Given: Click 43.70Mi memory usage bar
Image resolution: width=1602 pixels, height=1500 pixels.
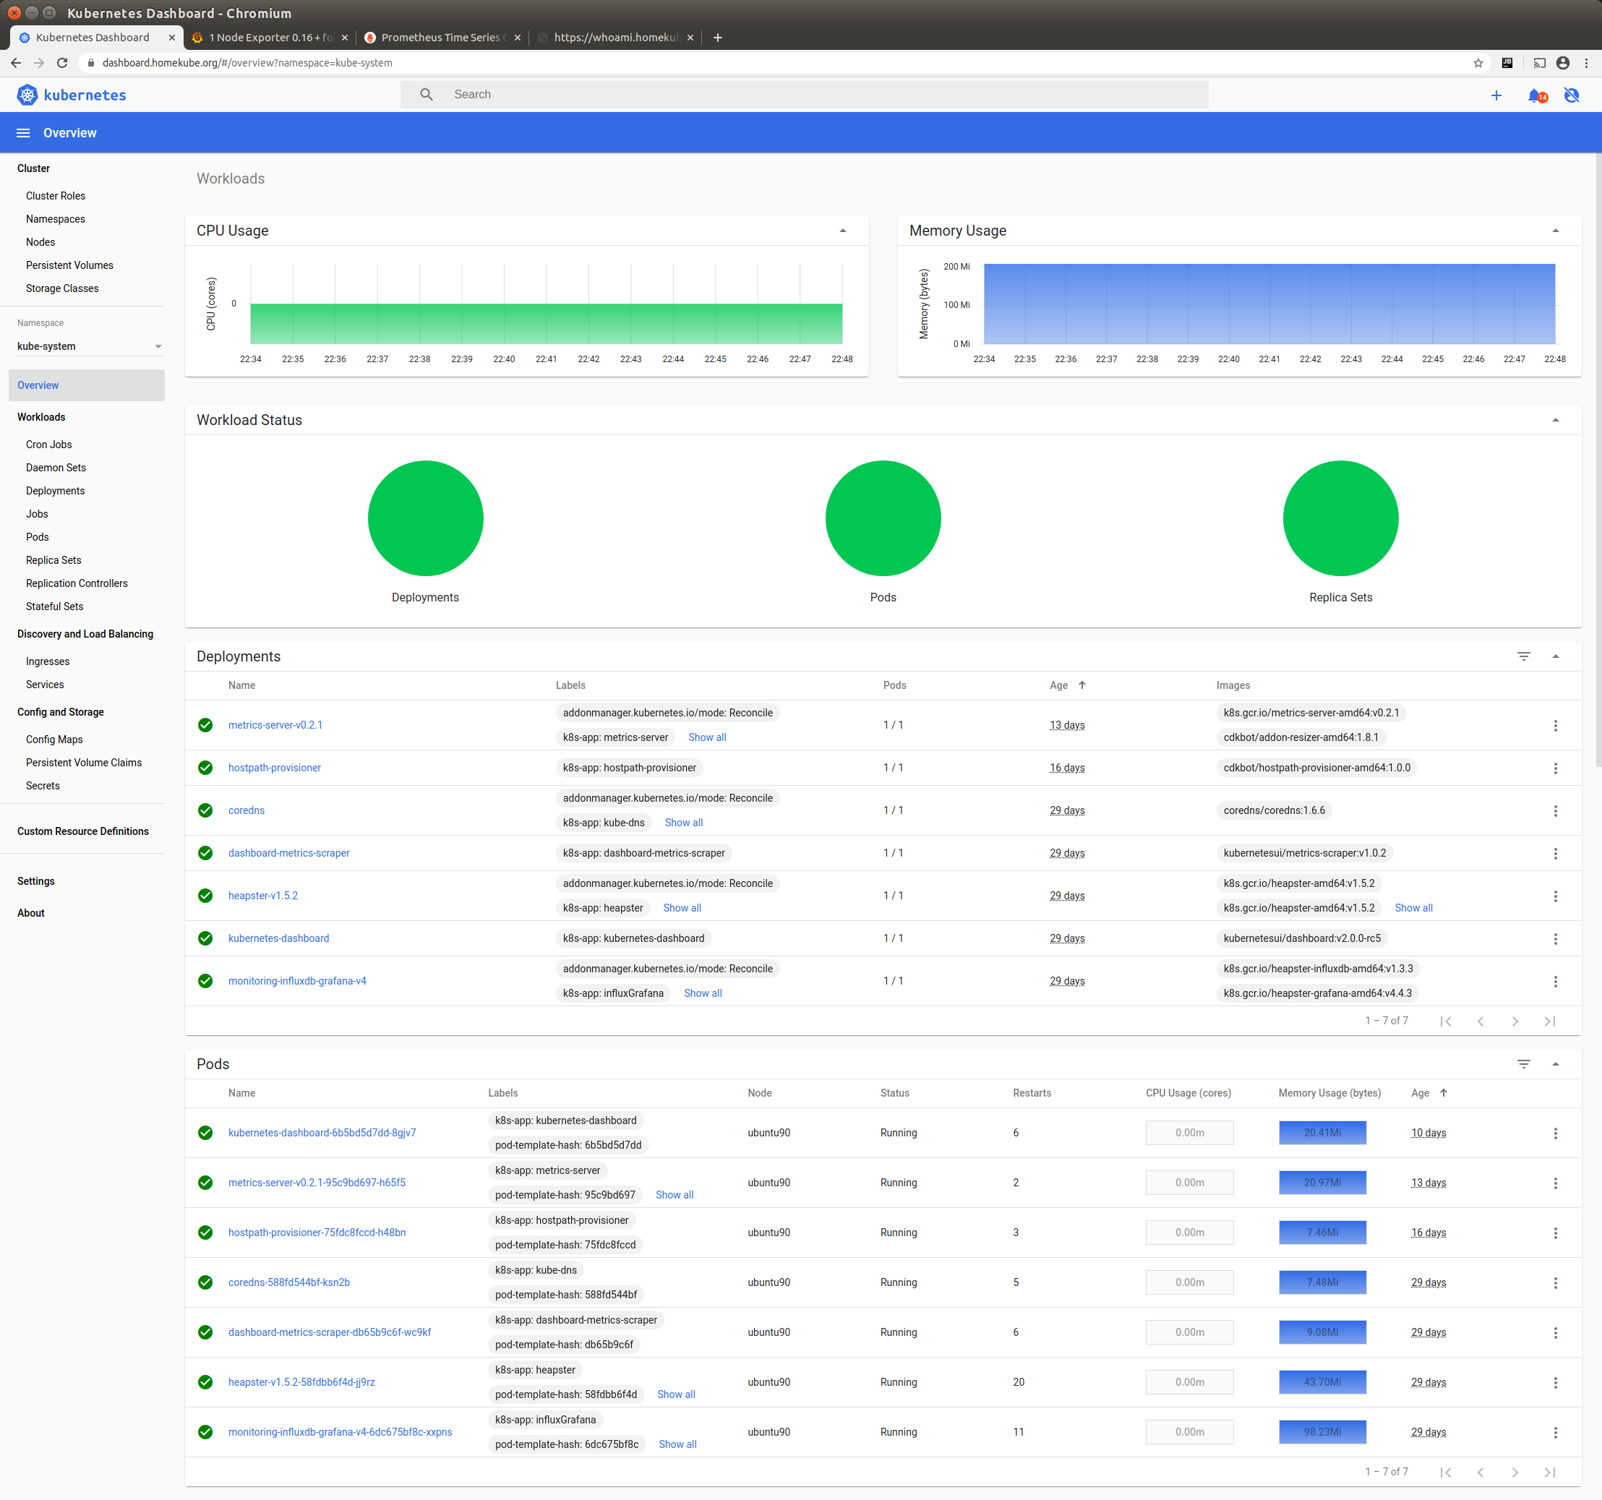Looking at the screenshot, I should [x=1322, y=1382].
